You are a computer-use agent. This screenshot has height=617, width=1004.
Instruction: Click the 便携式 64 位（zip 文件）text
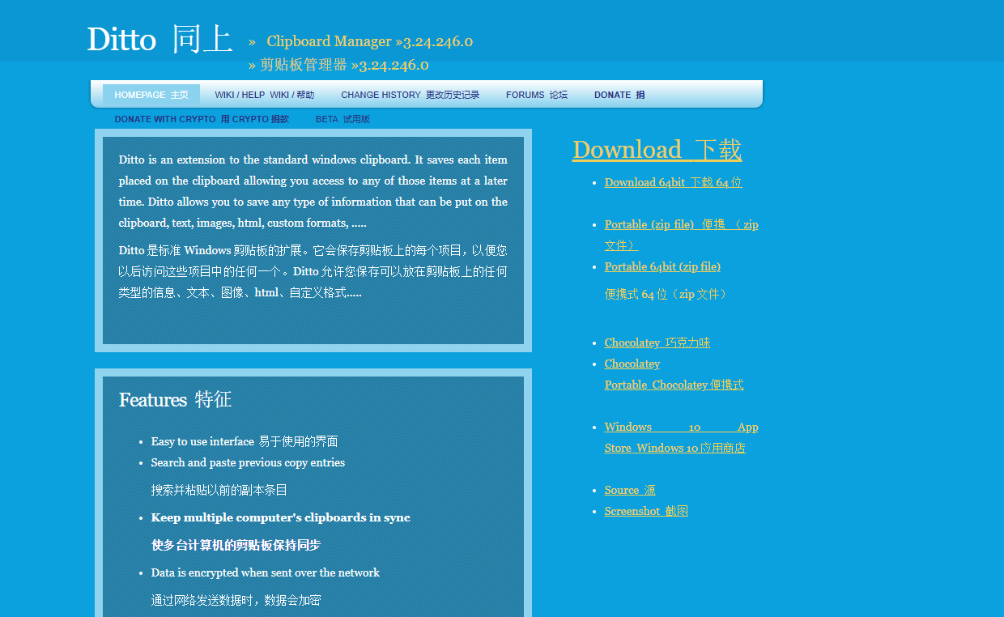pyautogui.click(x=666, y=294)
